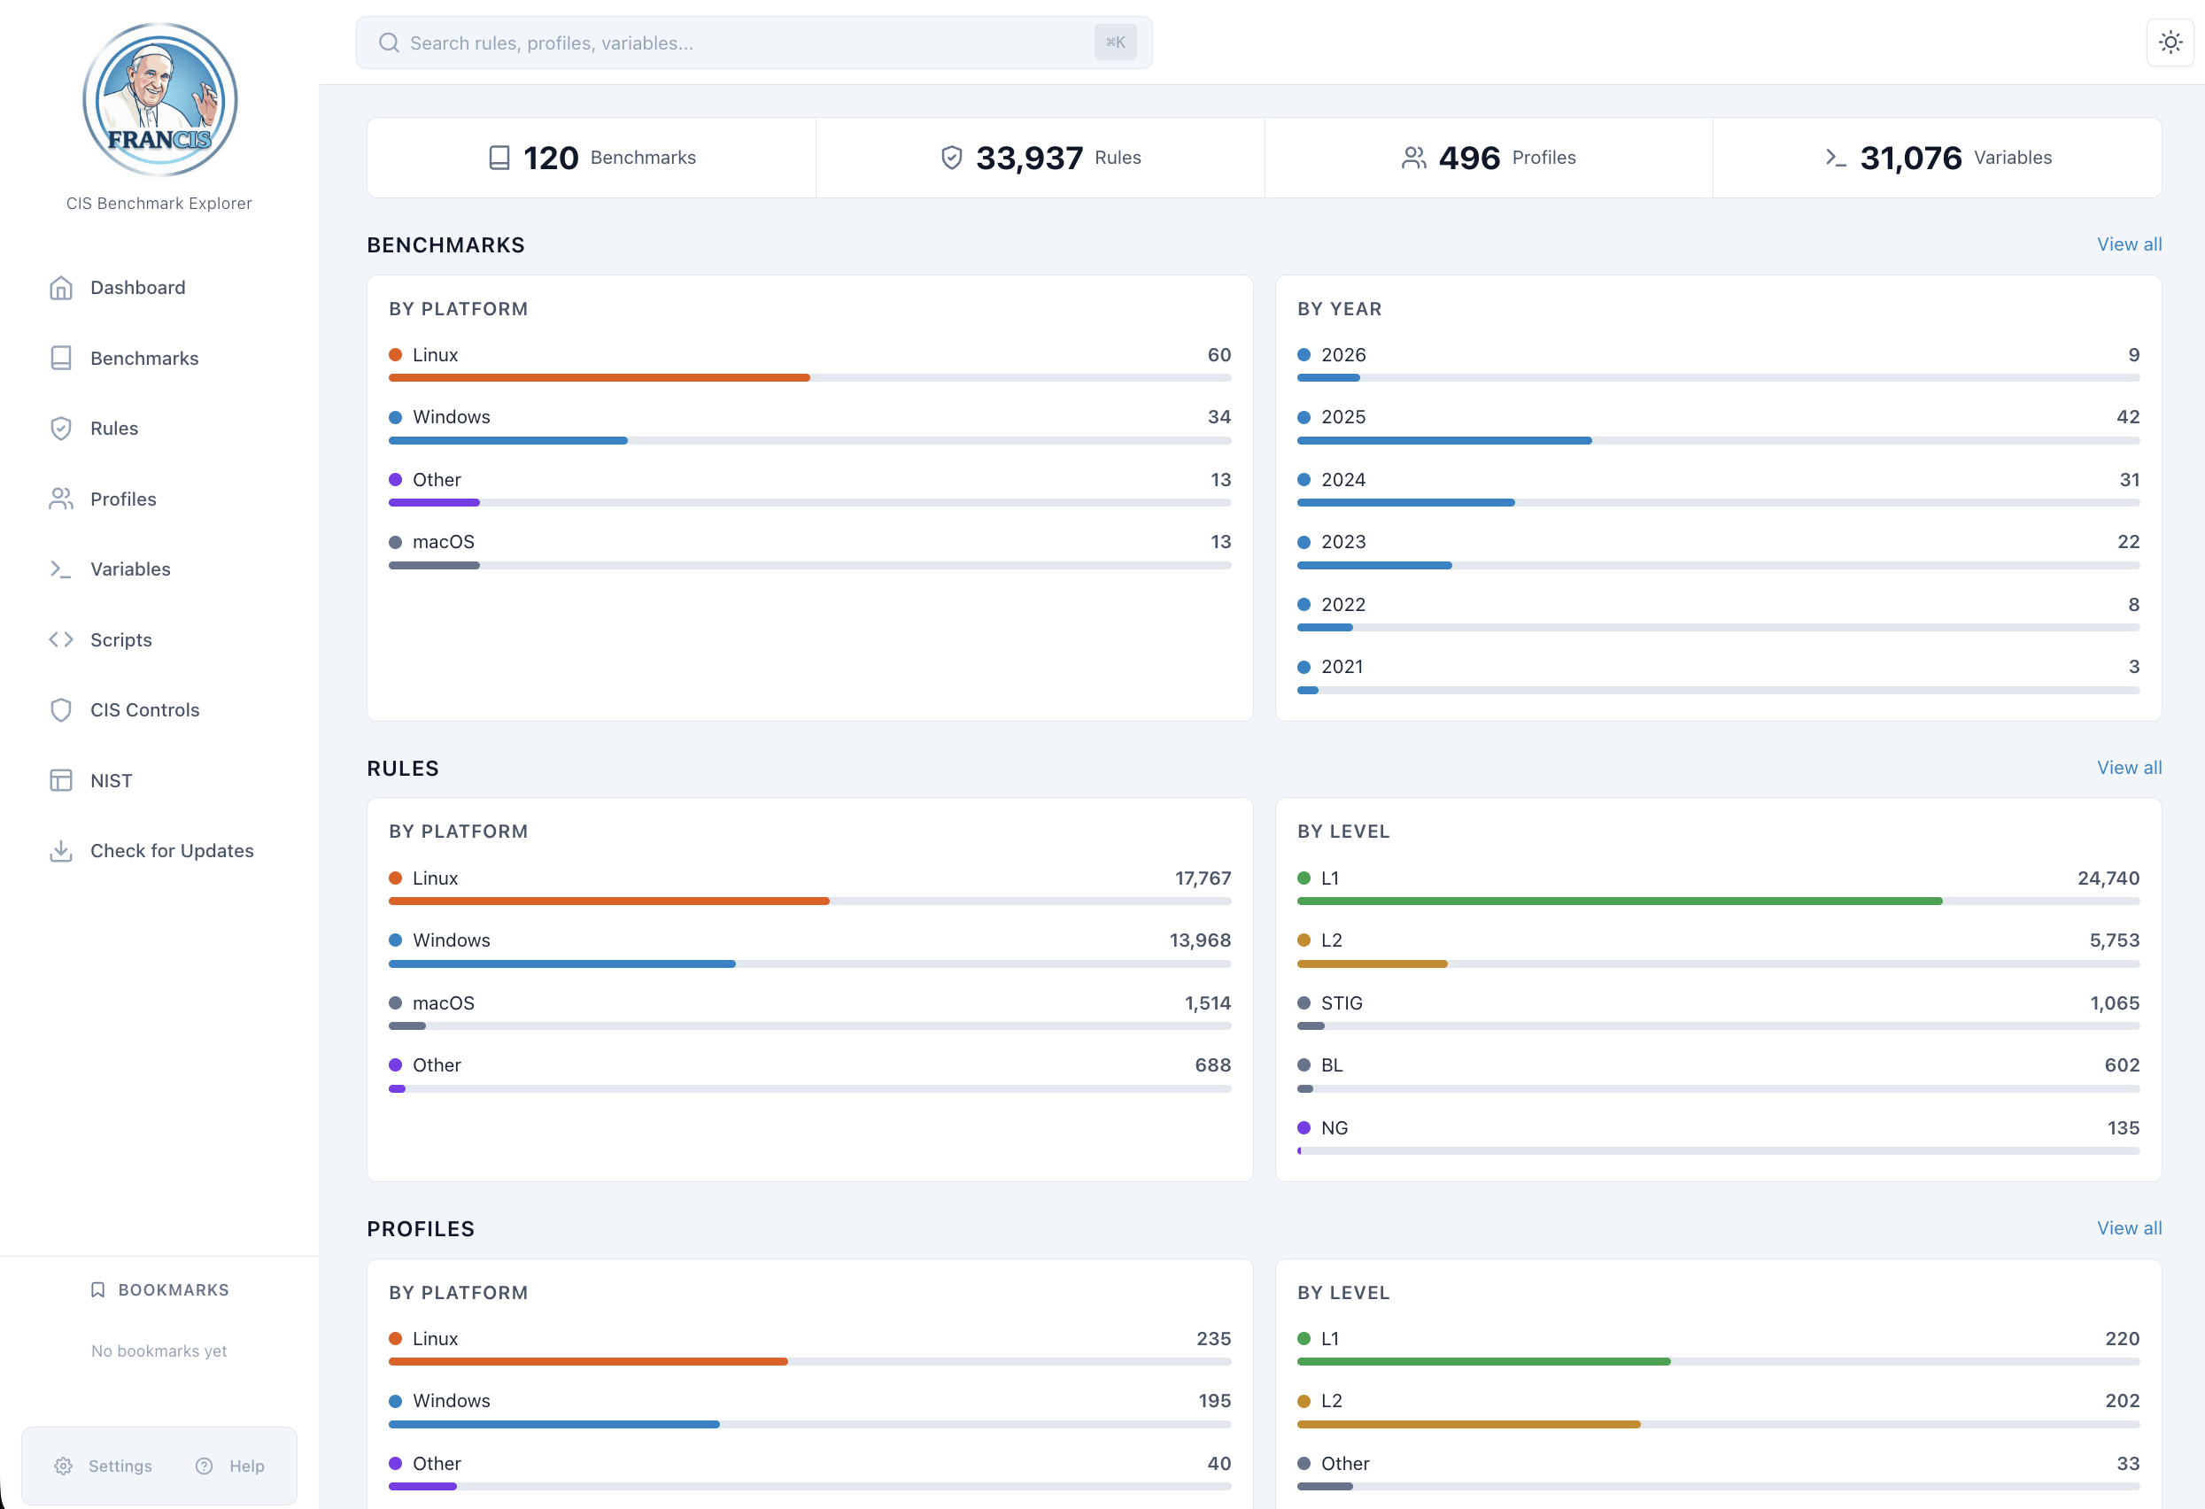
Task: Open NIST via its panel icon
Action: (x=61, y=779)
